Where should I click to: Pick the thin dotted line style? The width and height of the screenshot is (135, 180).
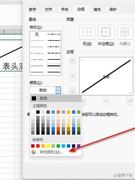tap(37, 47)
